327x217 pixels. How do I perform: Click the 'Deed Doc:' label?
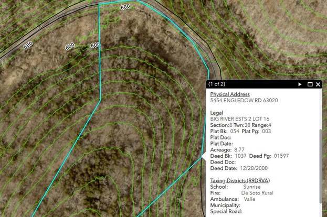click(x=223, y=162)
